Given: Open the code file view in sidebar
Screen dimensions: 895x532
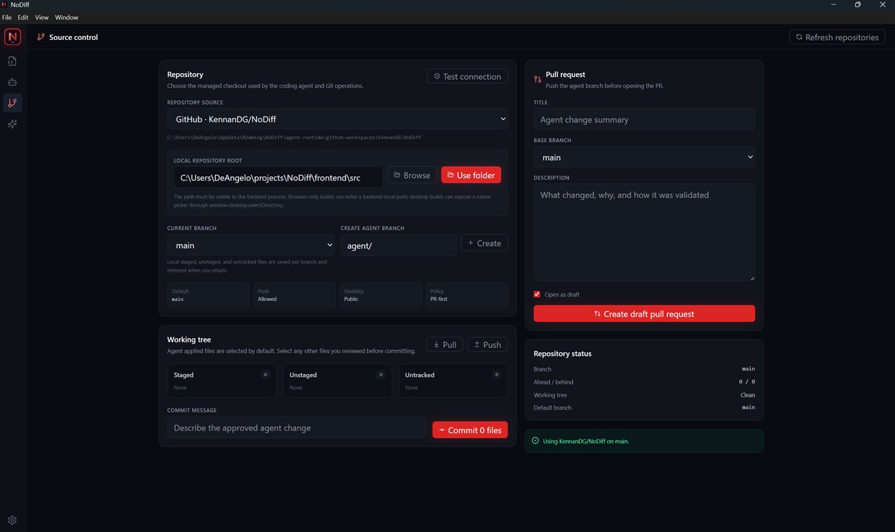Looking at the screenshot, I should (x=12, y=61).
